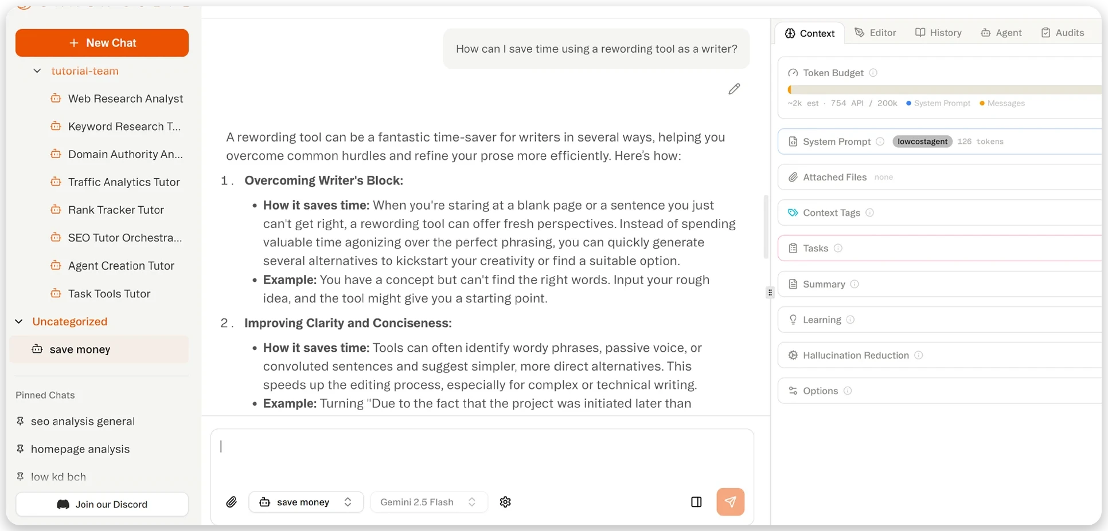Screen dimensions: 1108x531
Task: Click the Token Budget info icon
Action: click(x=873, y=73)
